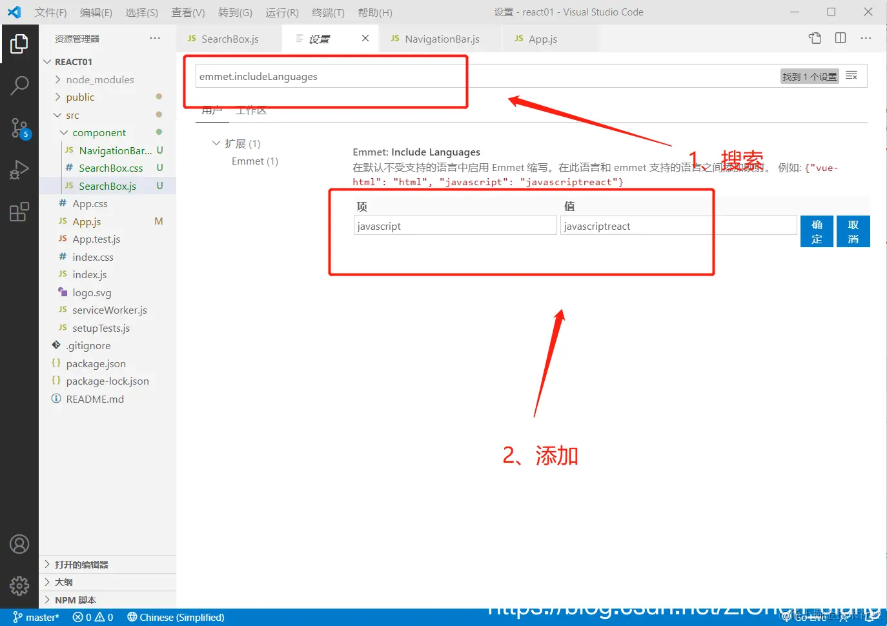Viewport: 887px width, 626px height.
Task: Click the VS Code logo icon
Action: [14, 12]
